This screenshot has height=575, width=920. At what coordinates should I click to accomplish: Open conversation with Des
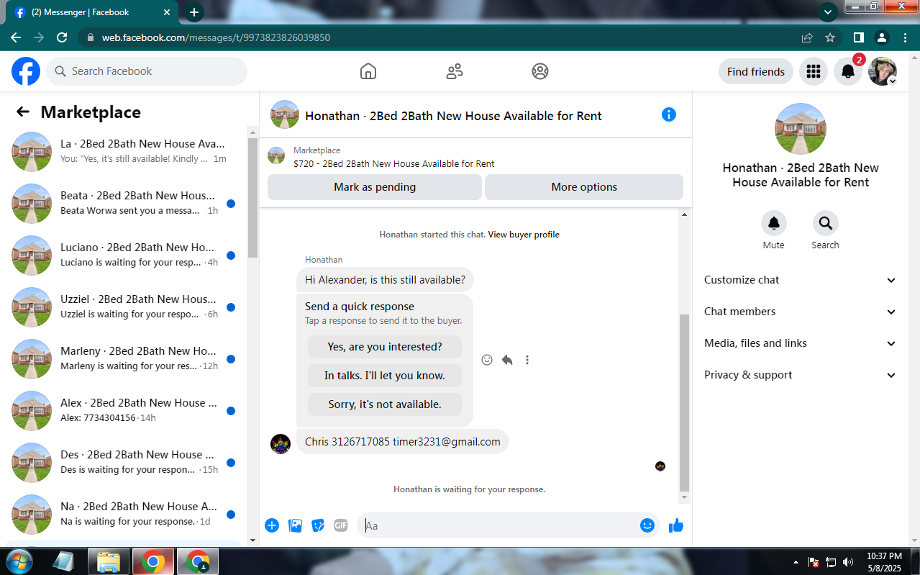pyautogui.click(x=124, y=463)
